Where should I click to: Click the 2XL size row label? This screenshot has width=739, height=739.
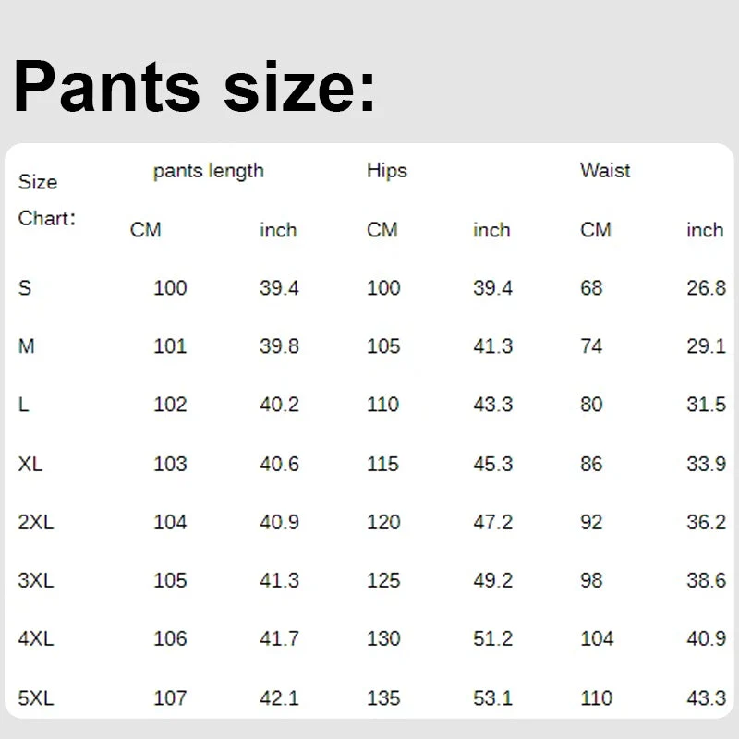tap(36, 522)
